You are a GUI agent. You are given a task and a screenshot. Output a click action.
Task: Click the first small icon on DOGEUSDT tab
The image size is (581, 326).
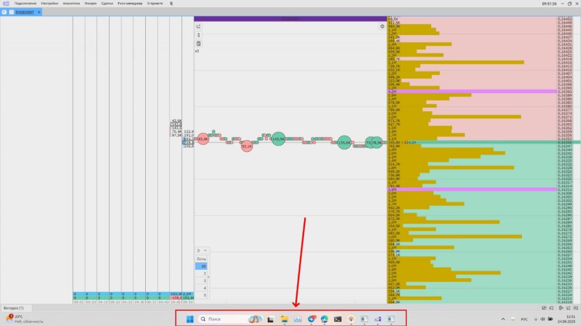pyautogui.click(x=5, y=12)
